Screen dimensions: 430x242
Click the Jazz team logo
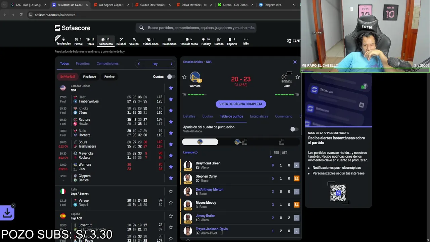(287, 77)
